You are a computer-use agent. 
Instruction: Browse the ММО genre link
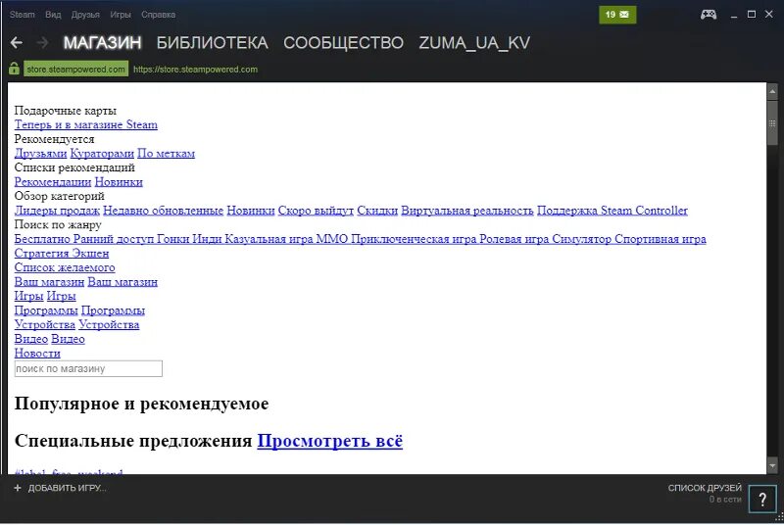[x=332, y=239]
